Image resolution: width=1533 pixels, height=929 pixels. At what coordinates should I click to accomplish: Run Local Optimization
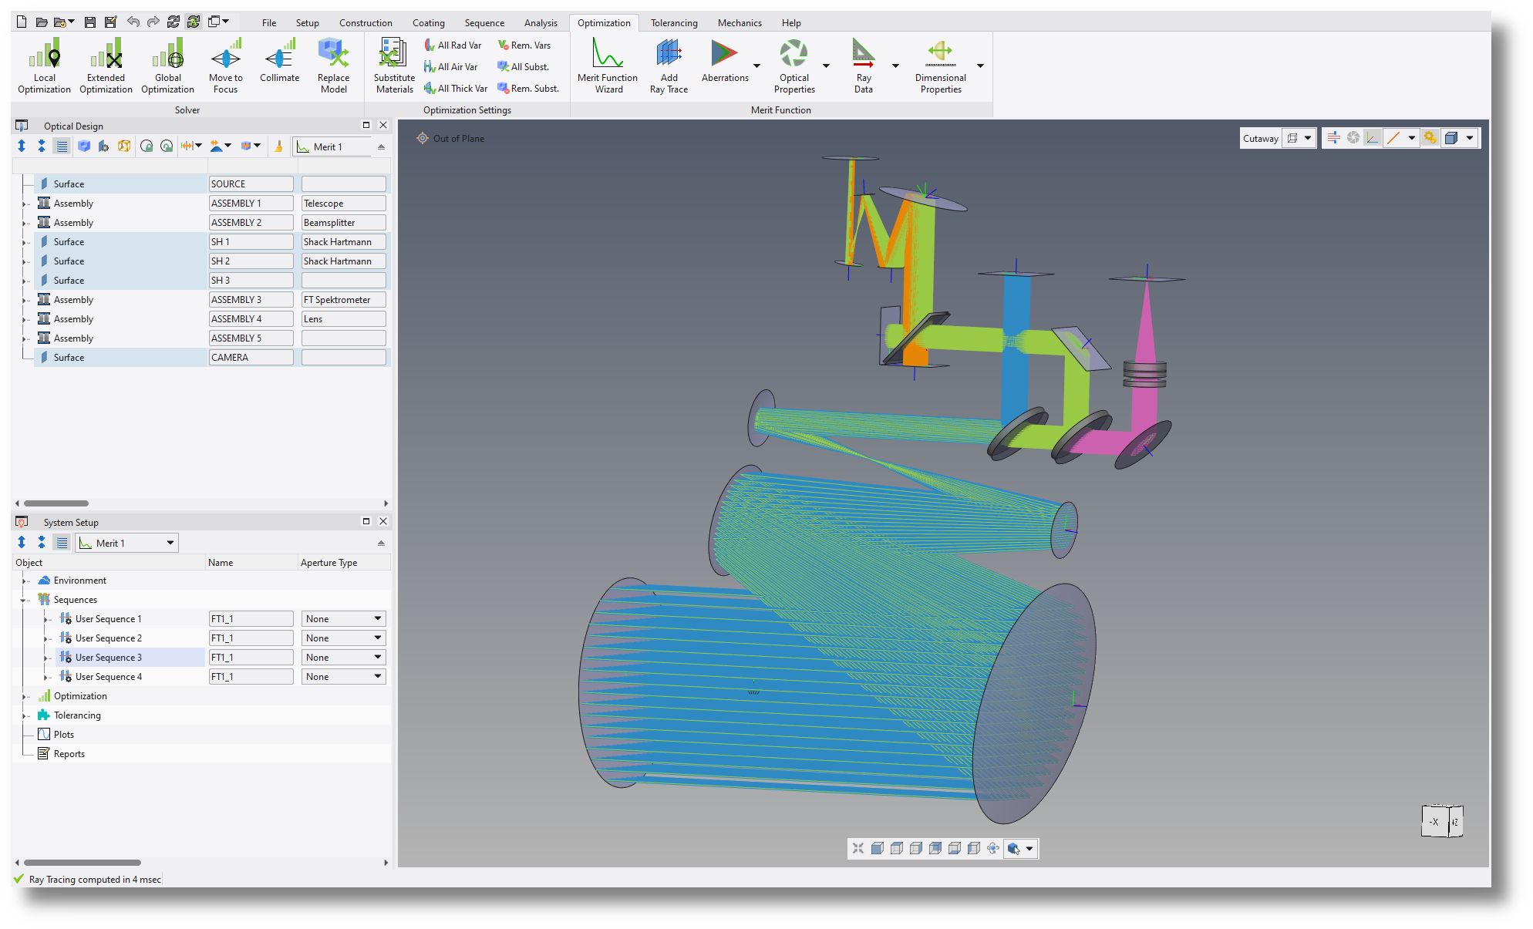[x=44, y=66]
